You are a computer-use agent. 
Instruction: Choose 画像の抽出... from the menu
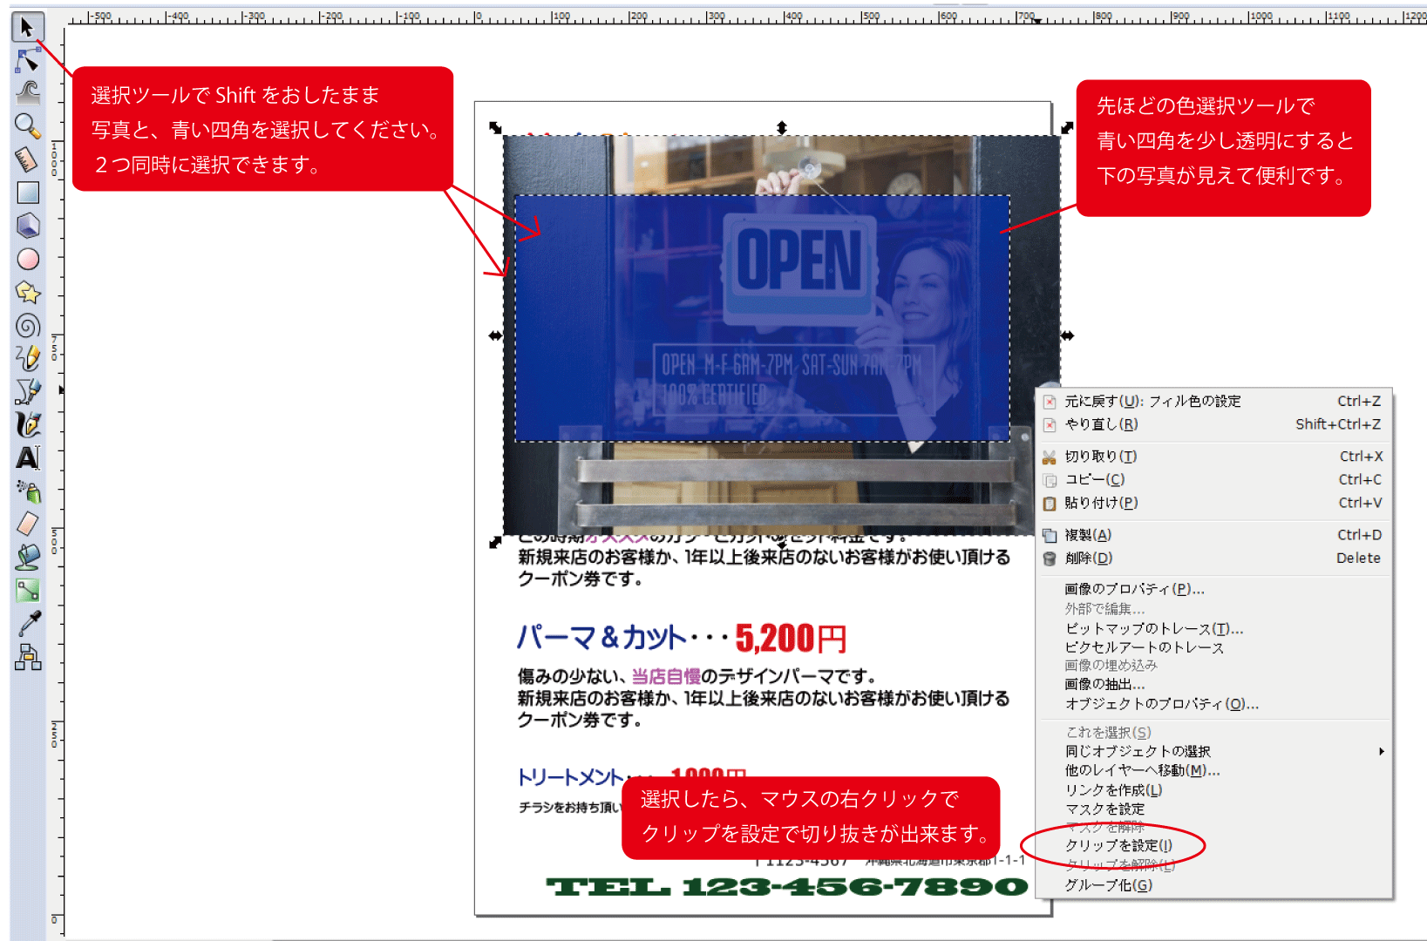(x=1213, y=685)
